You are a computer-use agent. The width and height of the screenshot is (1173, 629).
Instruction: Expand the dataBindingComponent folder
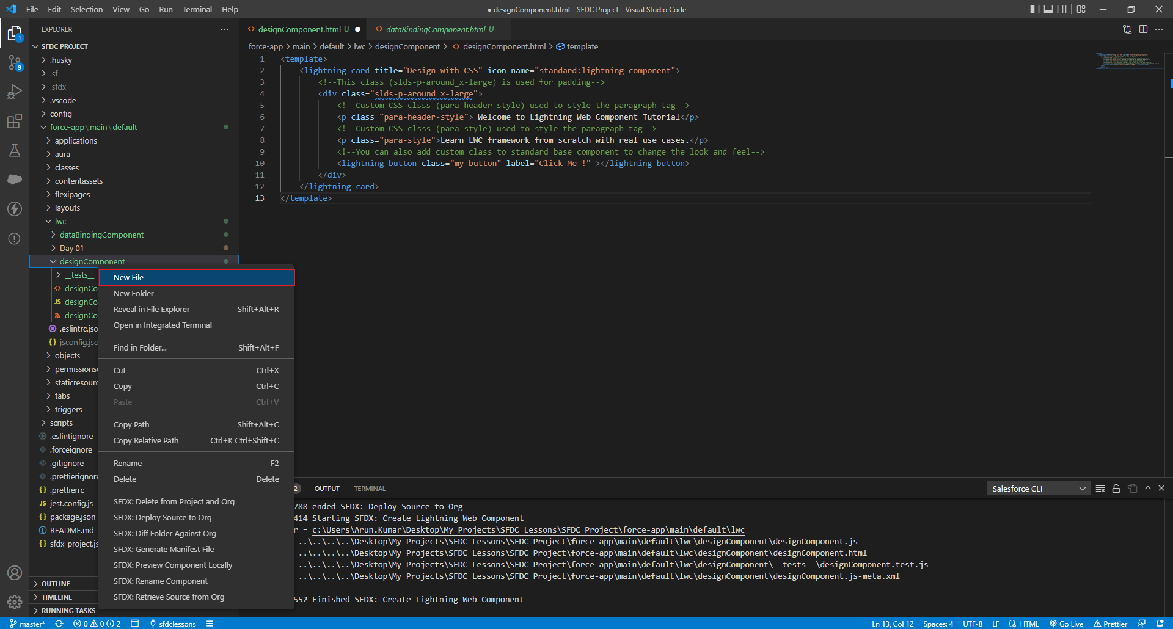tap(101, 235)
